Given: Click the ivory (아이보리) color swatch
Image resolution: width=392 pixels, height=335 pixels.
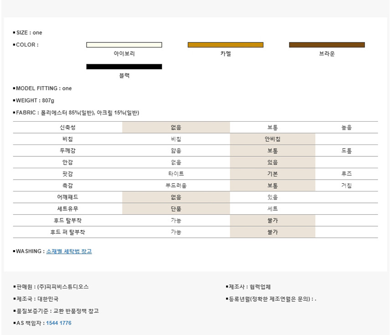Looking at the screenshot, I should [124, 45].
